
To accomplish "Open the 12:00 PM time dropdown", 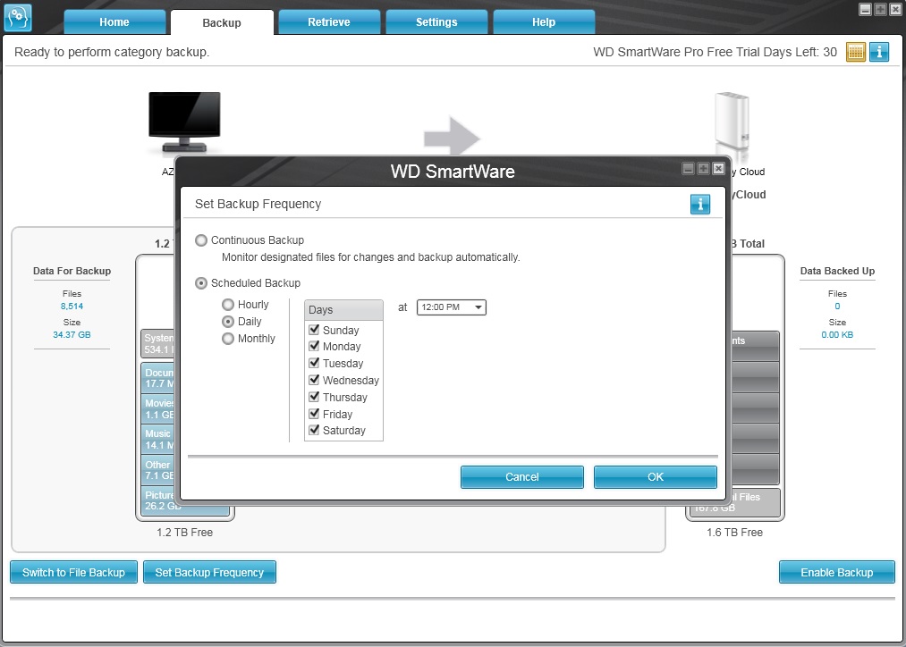I will pyautogui.click(x=452, y=307).
